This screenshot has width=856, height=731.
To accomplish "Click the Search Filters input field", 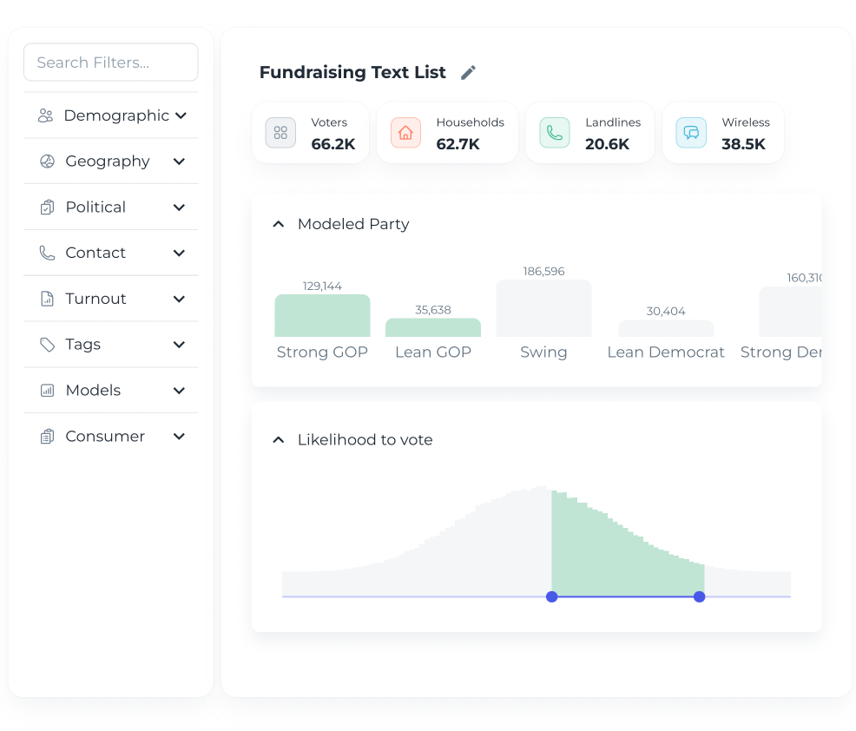I will (x=111, y=63).
